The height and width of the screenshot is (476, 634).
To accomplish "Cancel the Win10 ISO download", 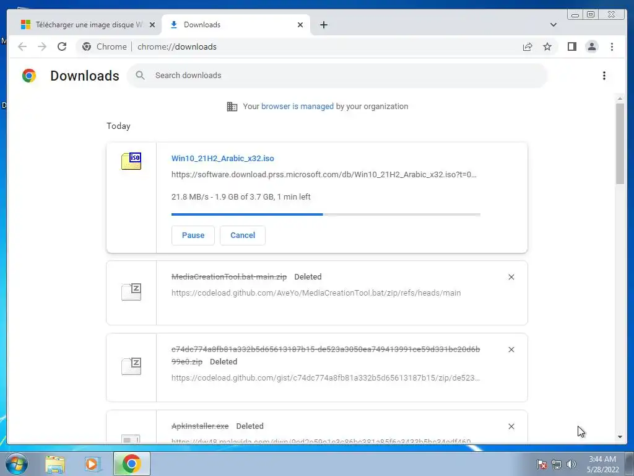I will [243, 235].
